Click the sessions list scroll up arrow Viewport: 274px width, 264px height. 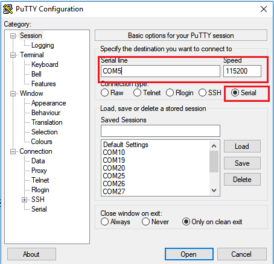214,146
